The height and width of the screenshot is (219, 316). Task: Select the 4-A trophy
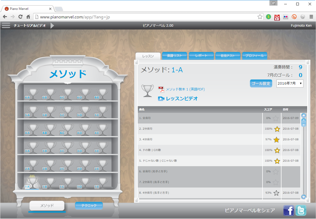[x=32, y=130]
